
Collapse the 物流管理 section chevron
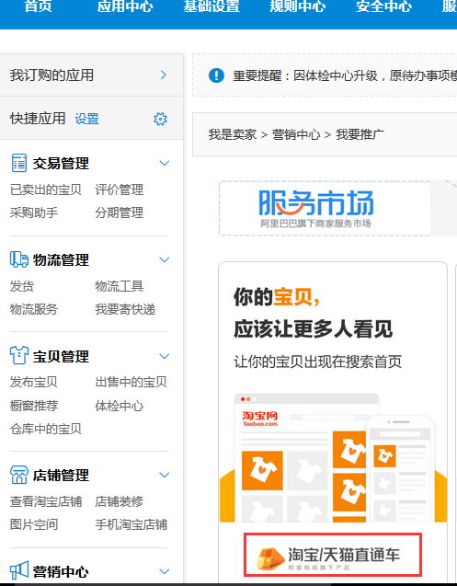point(165,259)
